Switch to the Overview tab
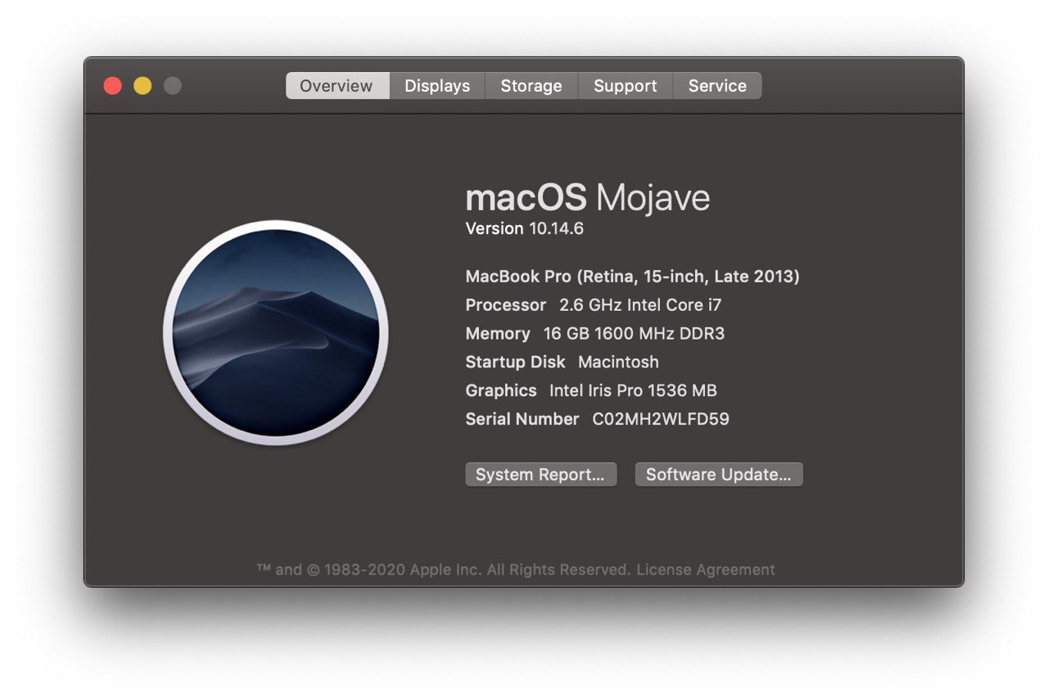1048x698 pixels. pyautogui.click(x=337, y=86)
